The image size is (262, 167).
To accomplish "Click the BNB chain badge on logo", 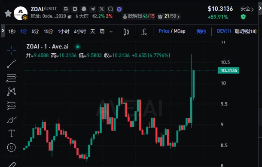I will (25, 17).
